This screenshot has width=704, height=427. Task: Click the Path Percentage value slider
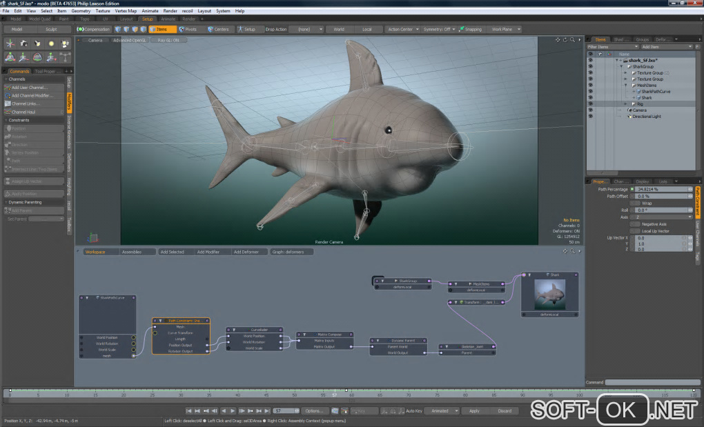[x=660, y=189]
